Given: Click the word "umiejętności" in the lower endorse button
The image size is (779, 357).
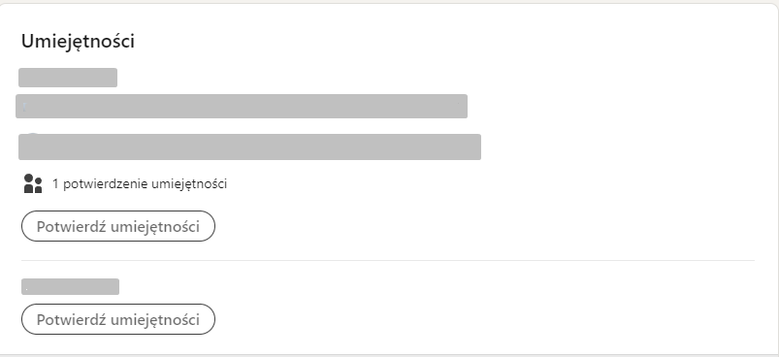Looking at the screenshot, I should click(155, 319).
